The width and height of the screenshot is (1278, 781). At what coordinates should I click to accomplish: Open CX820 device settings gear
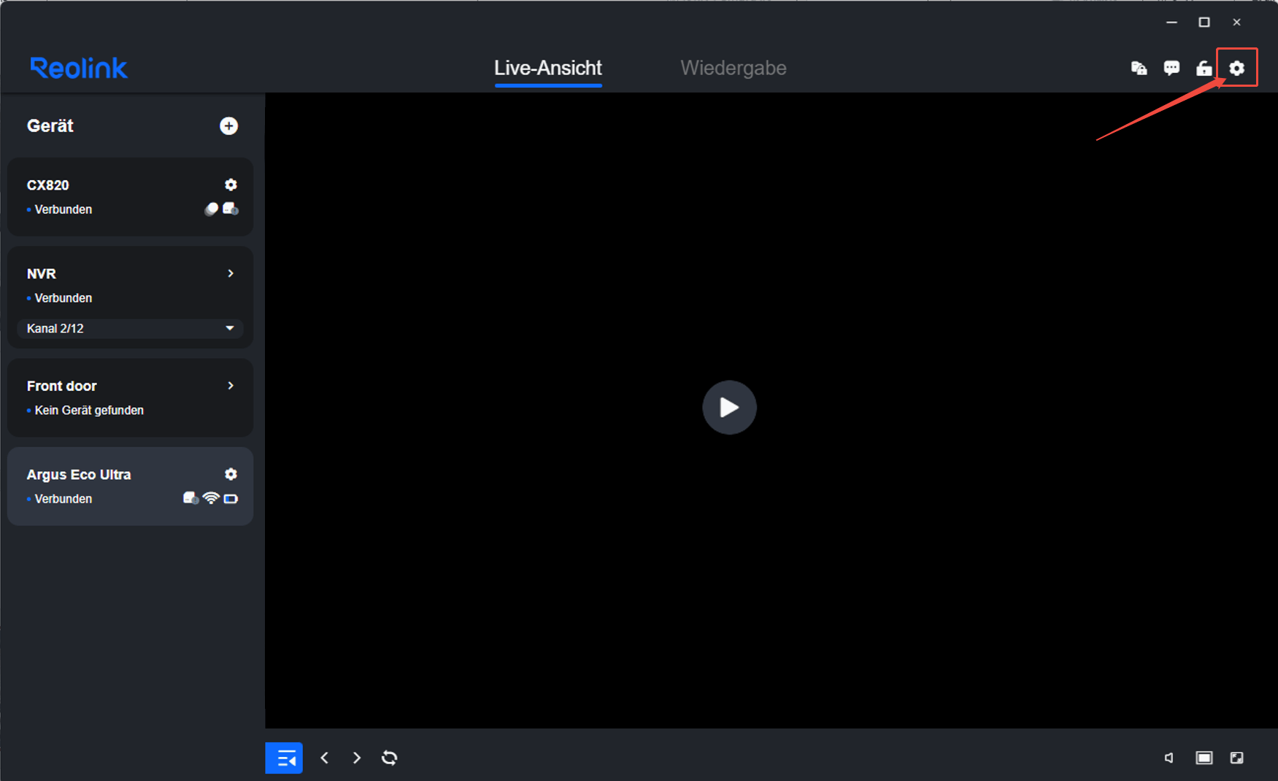click(x=231, y=184)
